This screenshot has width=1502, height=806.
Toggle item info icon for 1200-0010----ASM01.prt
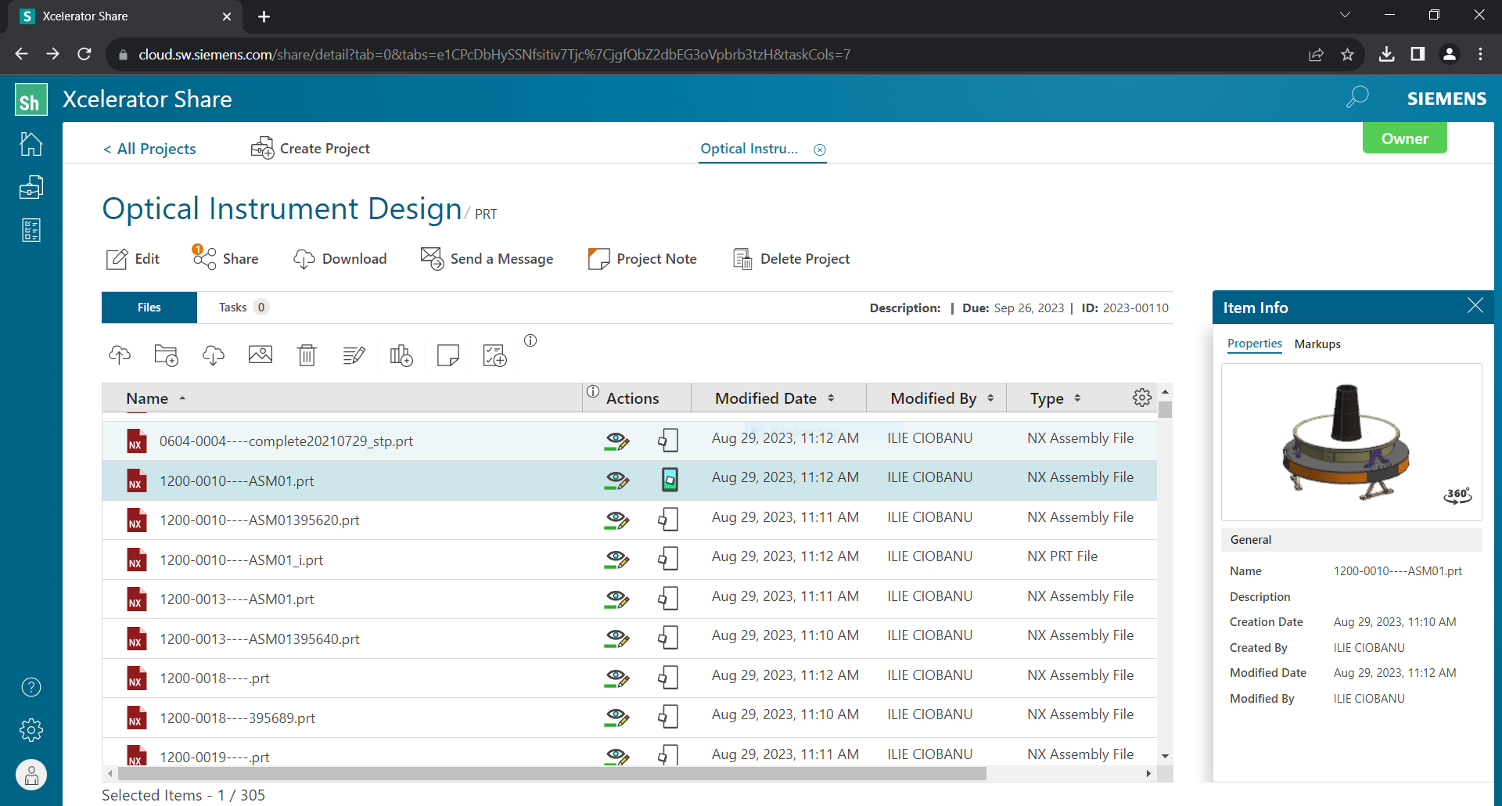pyautogui.click(x=670, y=480)
